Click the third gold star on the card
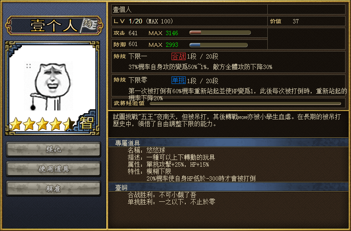The image size is (351, 231). pos(42,124)
